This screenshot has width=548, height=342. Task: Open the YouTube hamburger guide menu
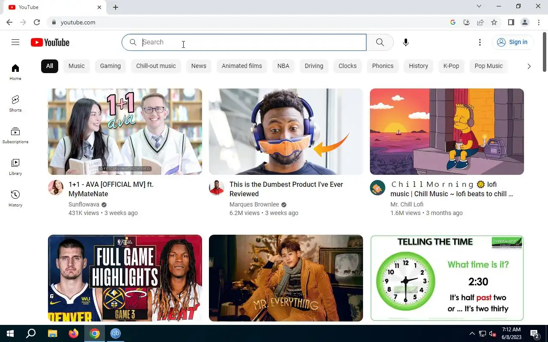pyautogui.click(x=15, y=42)
